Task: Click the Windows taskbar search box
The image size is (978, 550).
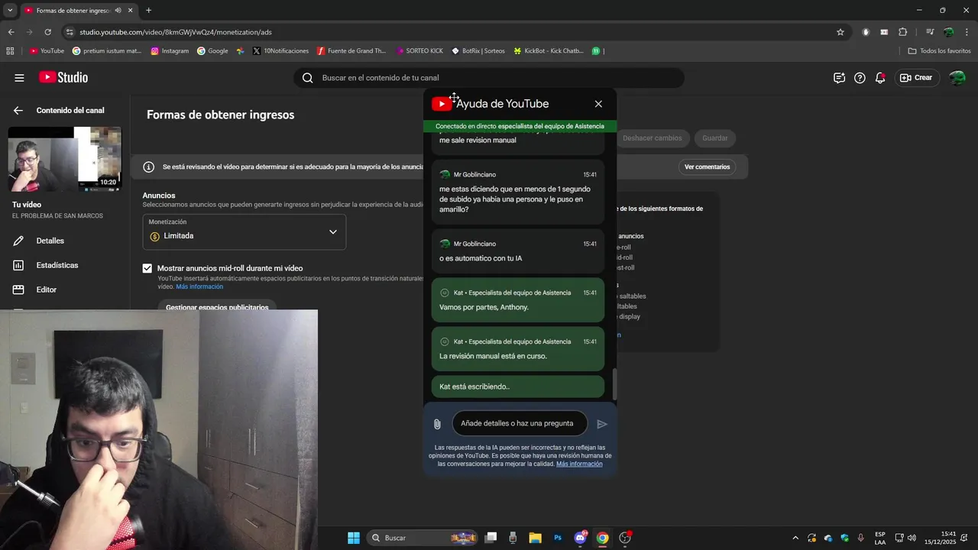Action: pyautogui.click(x=423, y=538)
